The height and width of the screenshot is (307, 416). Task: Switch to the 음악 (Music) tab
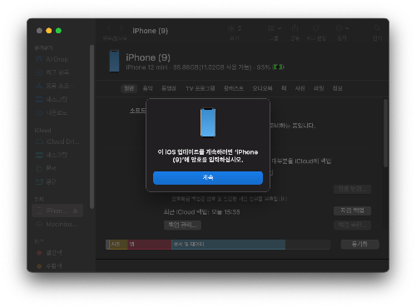coord(148,88)
